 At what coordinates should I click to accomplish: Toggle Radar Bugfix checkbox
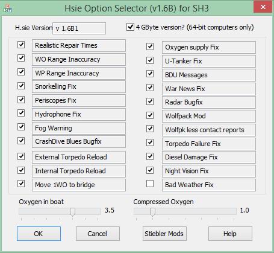(150, 101)
